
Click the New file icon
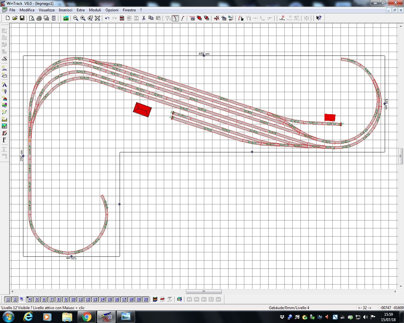pos(8,18)
